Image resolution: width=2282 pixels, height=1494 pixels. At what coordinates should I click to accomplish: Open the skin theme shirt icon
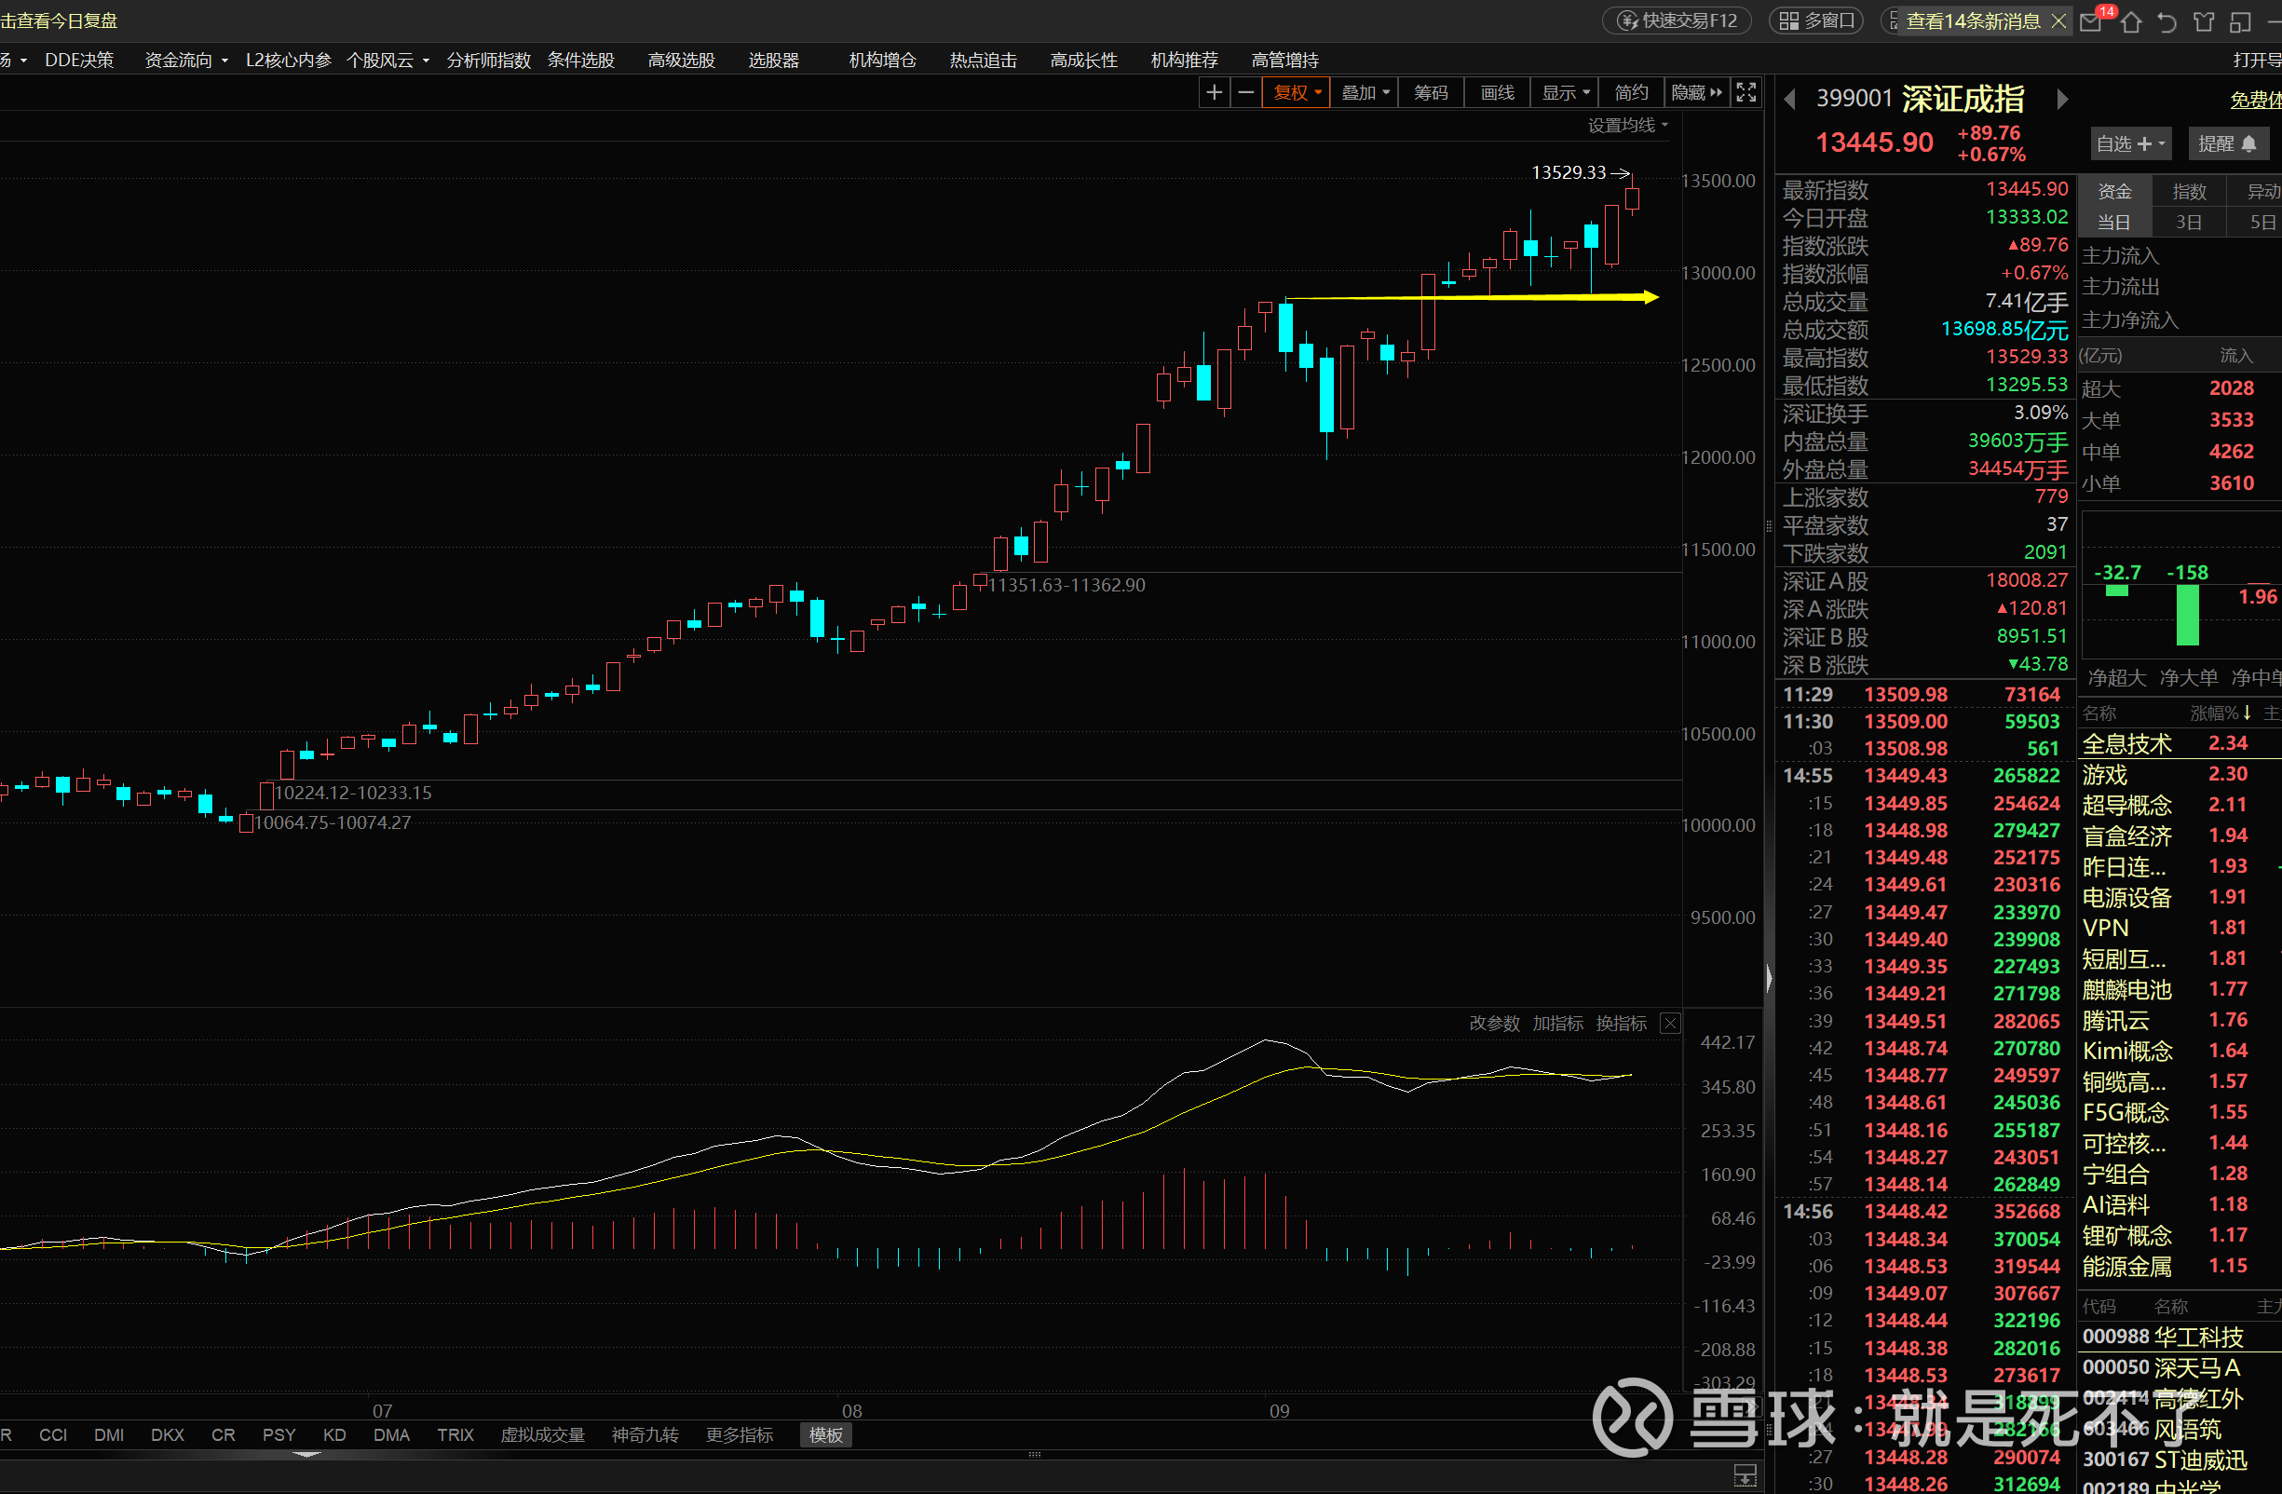pos(2205,22)
